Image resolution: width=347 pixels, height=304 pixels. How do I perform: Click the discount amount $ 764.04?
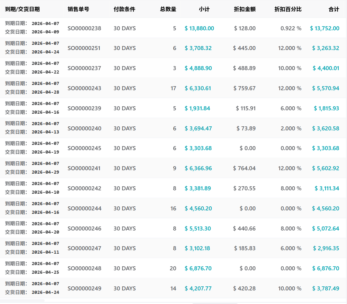(244, 168)
